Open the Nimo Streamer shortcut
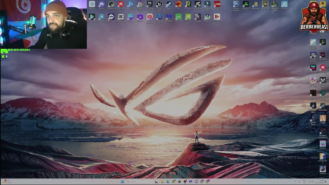Image resolution: width=329 pixels, height=185 pixels. pos(150,19)
